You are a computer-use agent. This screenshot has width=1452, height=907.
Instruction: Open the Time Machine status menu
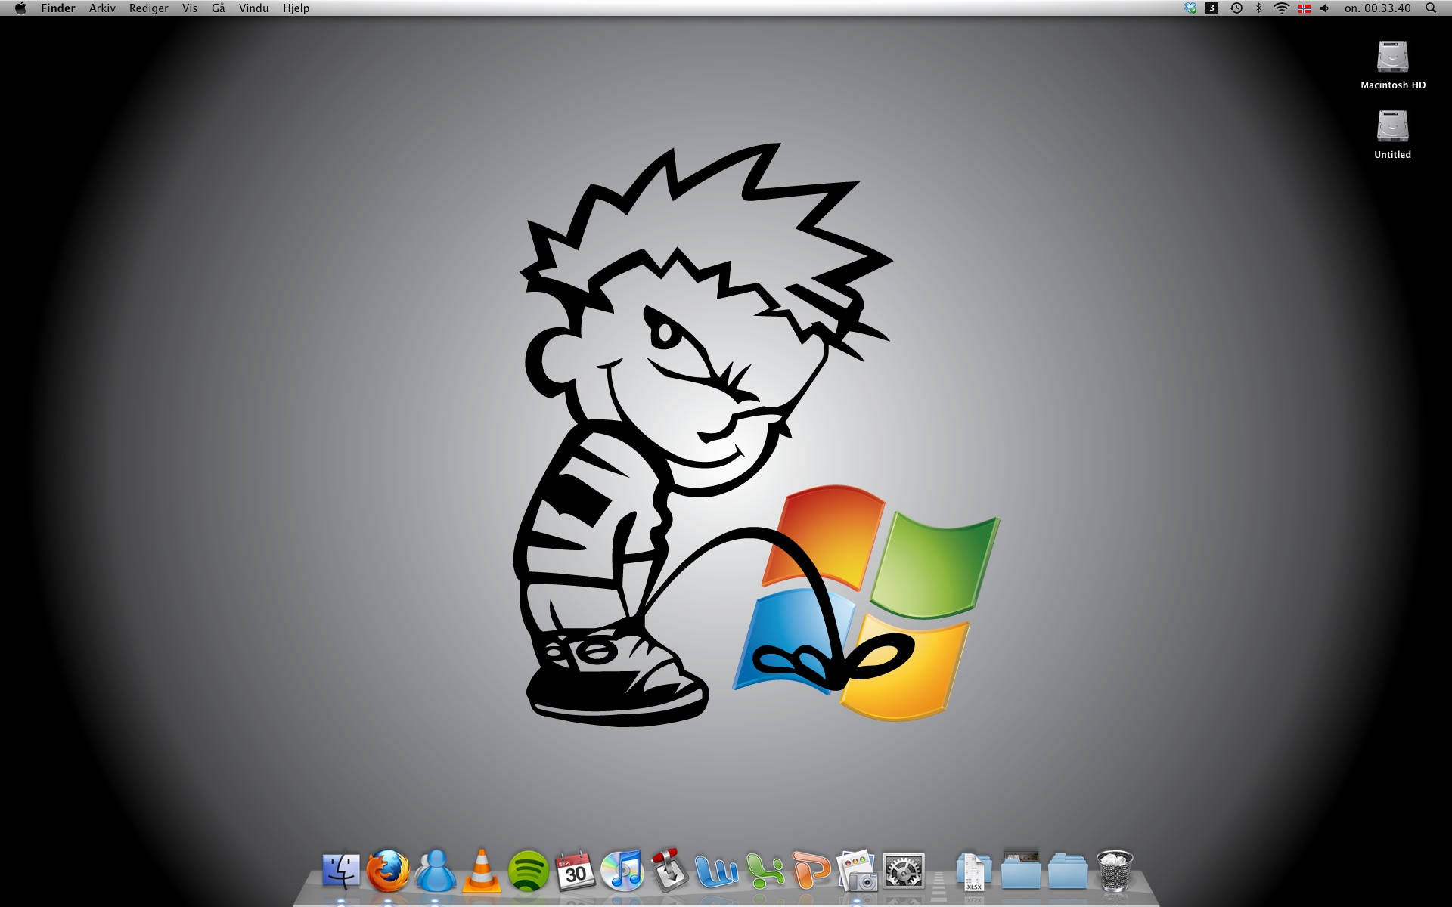(1236, 8)
